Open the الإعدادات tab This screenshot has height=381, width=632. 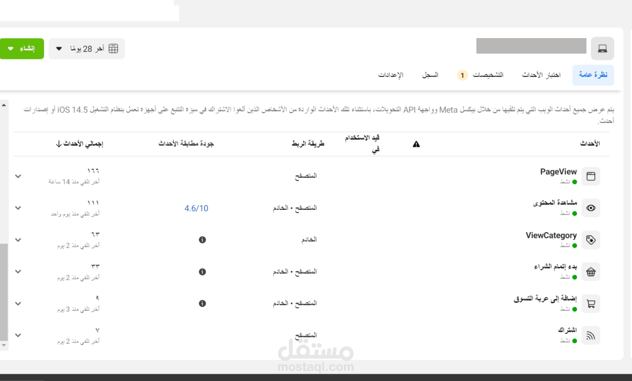pyautogui.click(x=390, y=75)
